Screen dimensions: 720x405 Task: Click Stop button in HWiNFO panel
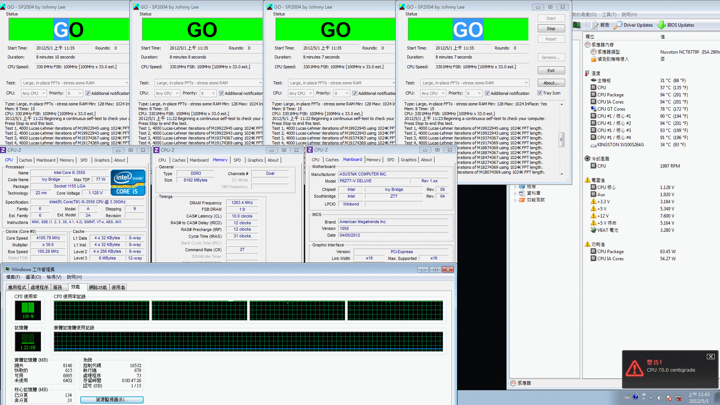point(550,28)
